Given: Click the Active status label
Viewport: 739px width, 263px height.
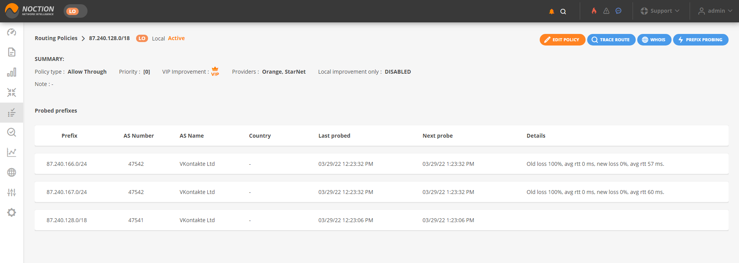Looking at the screenshot, I should coord(176,38).
